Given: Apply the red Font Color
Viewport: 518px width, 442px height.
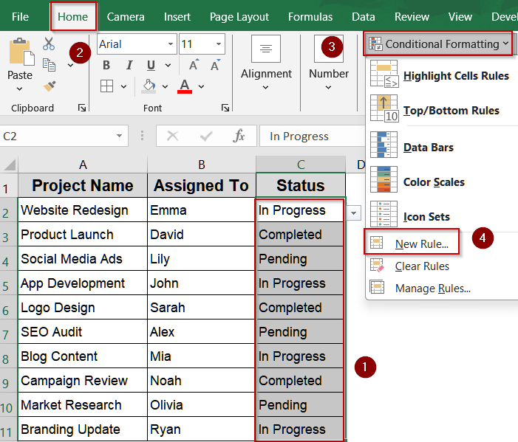Looking at the screenshot, I should pyautogui.click(x=185, y=86).
